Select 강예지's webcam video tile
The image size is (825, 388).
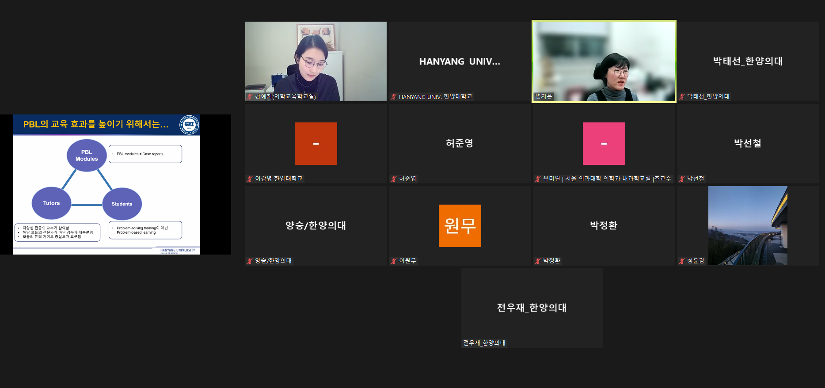pos(316,61)
